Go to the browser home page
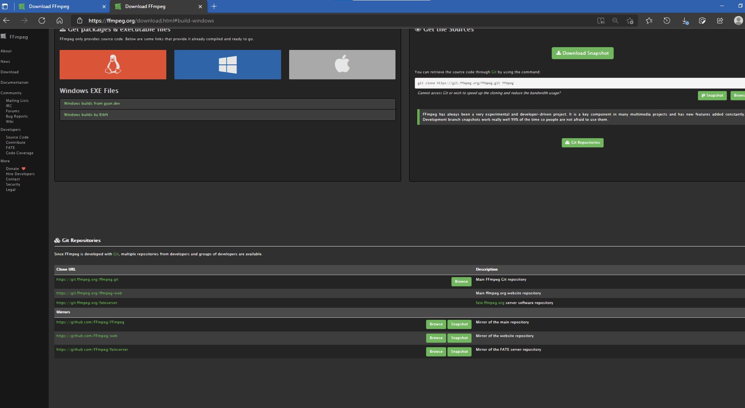The width and height of the screenshot is (745, 408). [x=60, y=21]
